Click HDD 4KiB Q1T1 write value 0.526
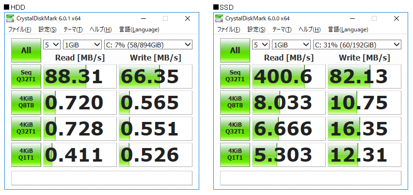Screen dimensions: 413x195 (x=156, y=154)
